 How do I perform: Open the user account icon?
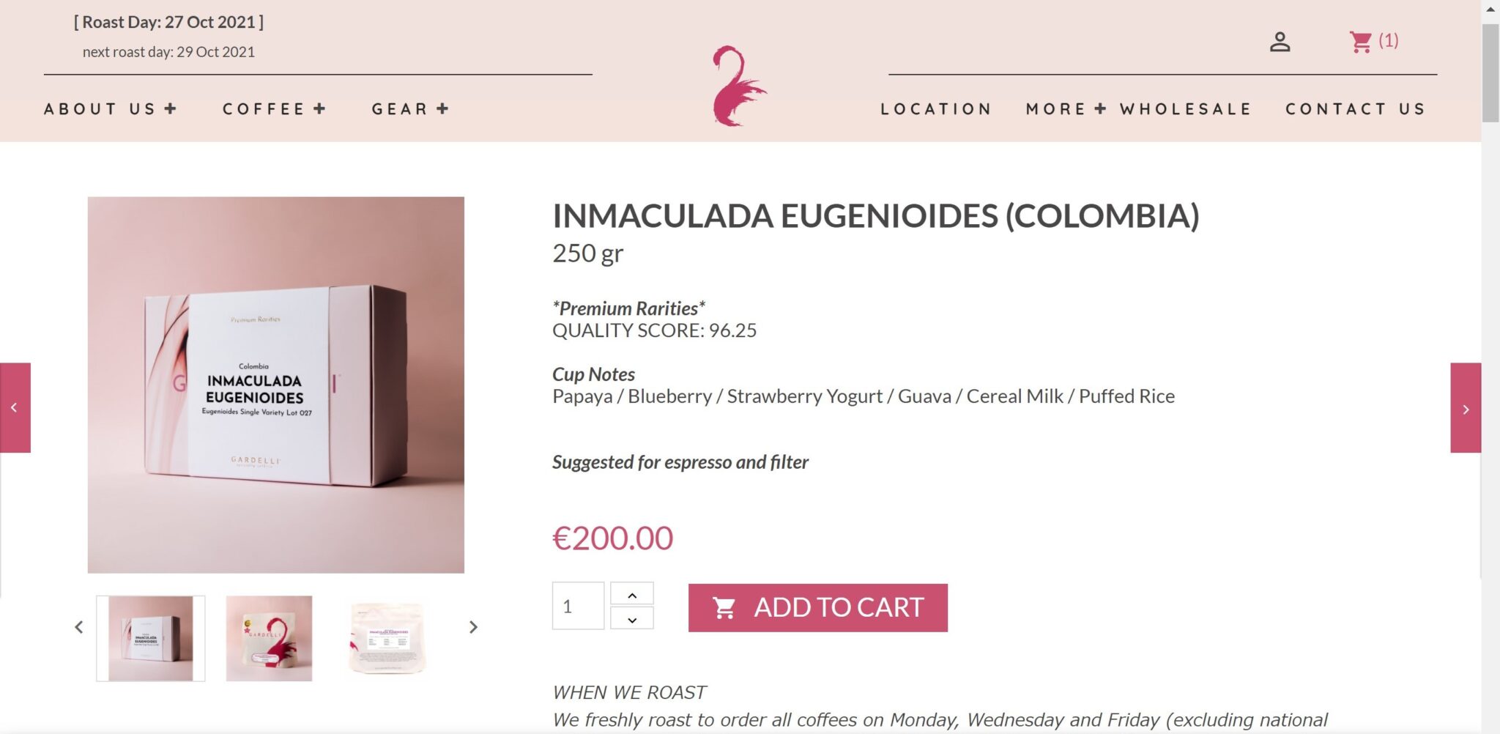(x=1280, y=42)
